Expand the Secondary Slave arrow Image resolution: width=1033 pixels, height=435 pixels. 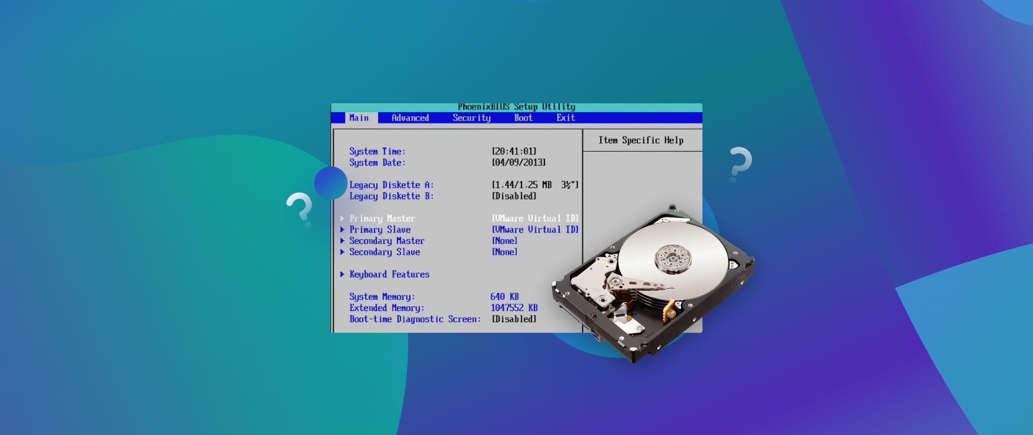pyautogui.click(x=343, y=252)
